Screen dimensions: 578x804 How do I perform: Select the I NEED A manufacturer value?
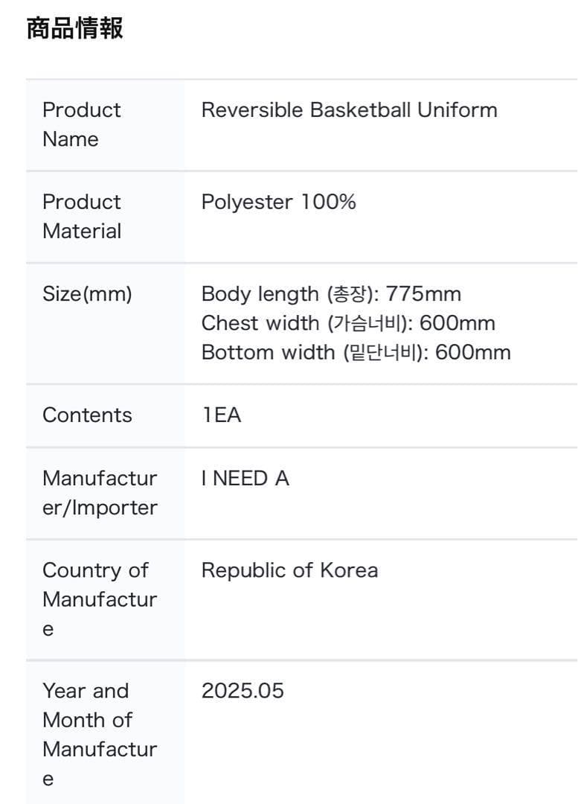(x=245, y=479)
